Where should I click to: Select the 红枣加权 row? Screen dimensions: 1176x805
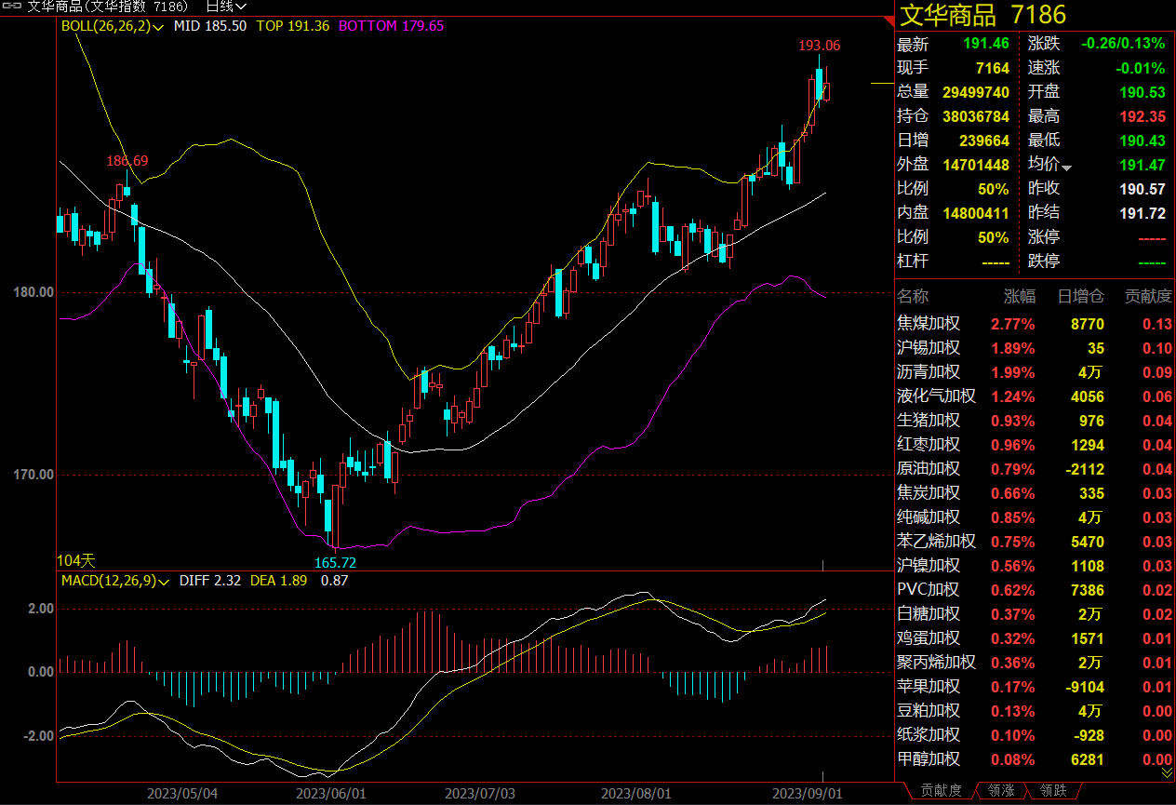(x=1035, y=445)
